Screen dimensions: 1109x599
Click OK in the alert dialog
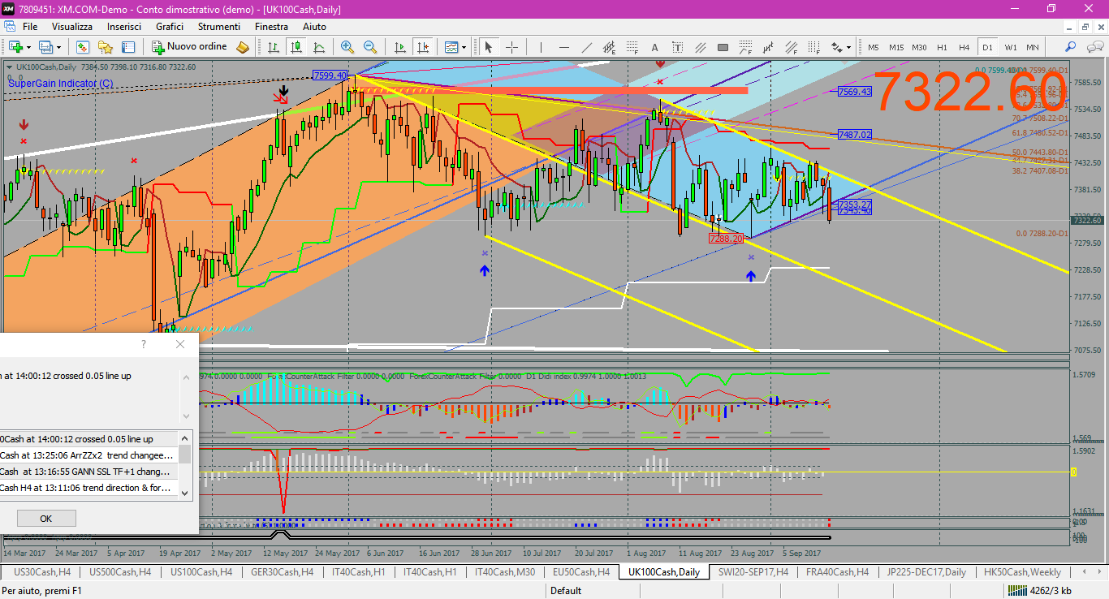[x=46, y=519]
